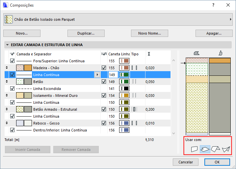Click the Duplicar... button
236x169 pixels.
click(x=86, y=33)
